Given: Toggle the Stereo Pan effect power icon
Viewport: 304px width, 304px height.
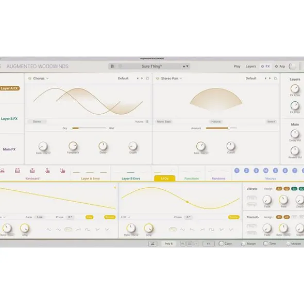Looking at the screenshot, I should (158, 78).
